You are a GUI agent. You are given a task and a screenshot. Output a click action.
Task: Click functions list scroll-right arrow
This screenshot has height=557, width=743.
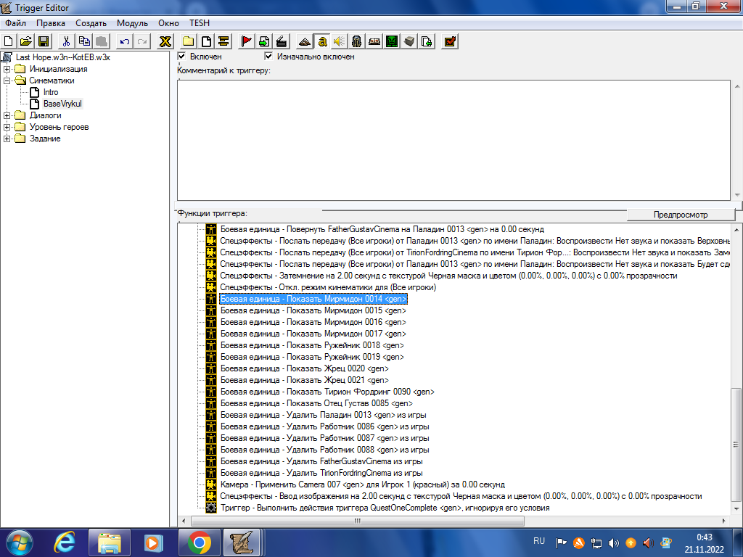pyautogui.click(x=724, y=521)
